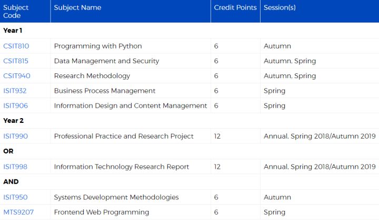Viewport: 379px width, 221px height.
Task: Follow the ISIT906 link
Action: pyautogui.click(x=15, y=105)
